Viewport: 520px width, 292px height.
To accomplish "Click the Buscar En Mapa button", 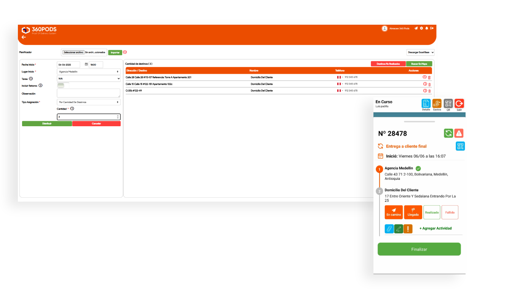I will point(419,64).
